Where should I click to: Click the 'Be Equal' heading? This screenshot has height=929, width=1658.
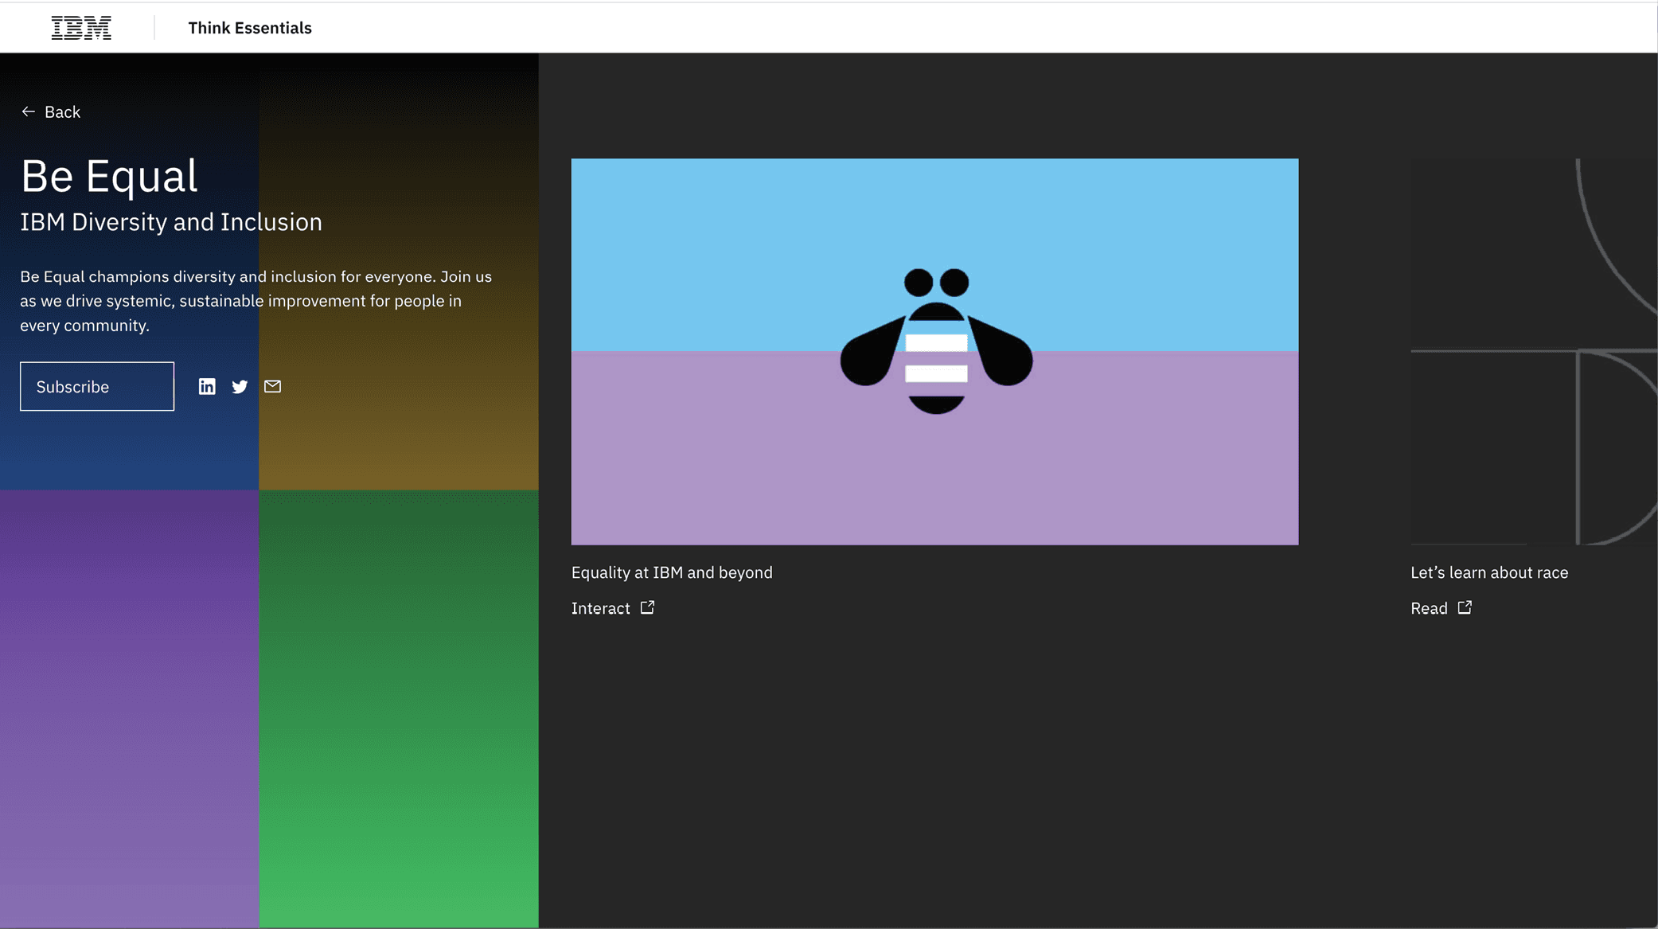(109, 175)
